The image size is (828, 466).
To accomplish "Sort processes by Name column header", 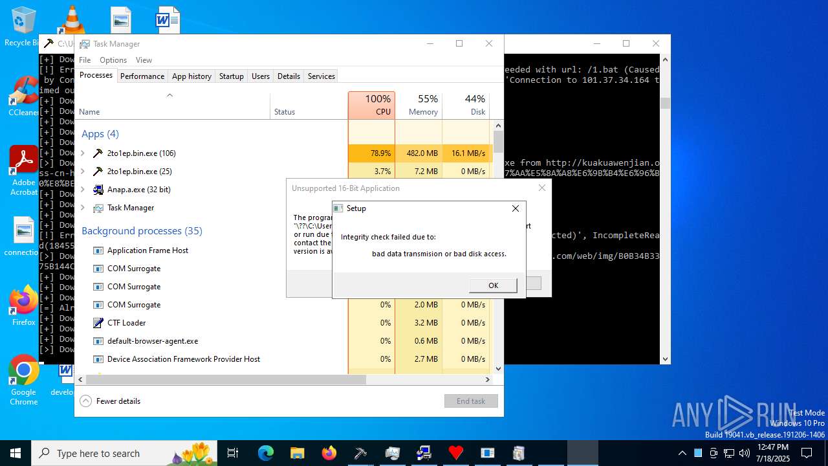I will [172, 105].
